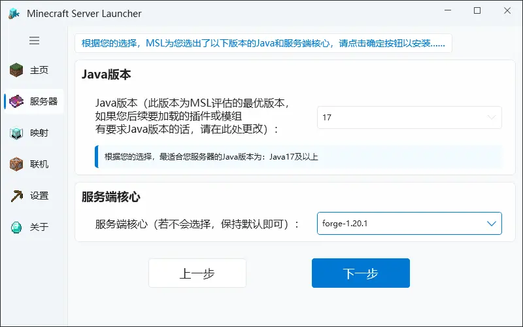523x327 pixels.
Task: Click the grass block Home icon
Action: 16,70
